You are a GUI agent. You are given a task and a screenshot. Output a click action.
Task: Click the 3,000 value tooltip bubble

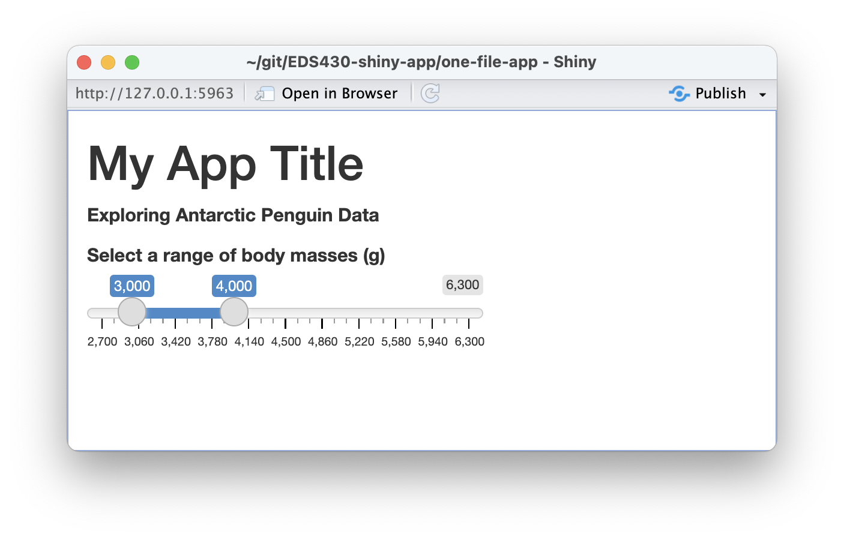pyautogui.click(x=131, y=286)
